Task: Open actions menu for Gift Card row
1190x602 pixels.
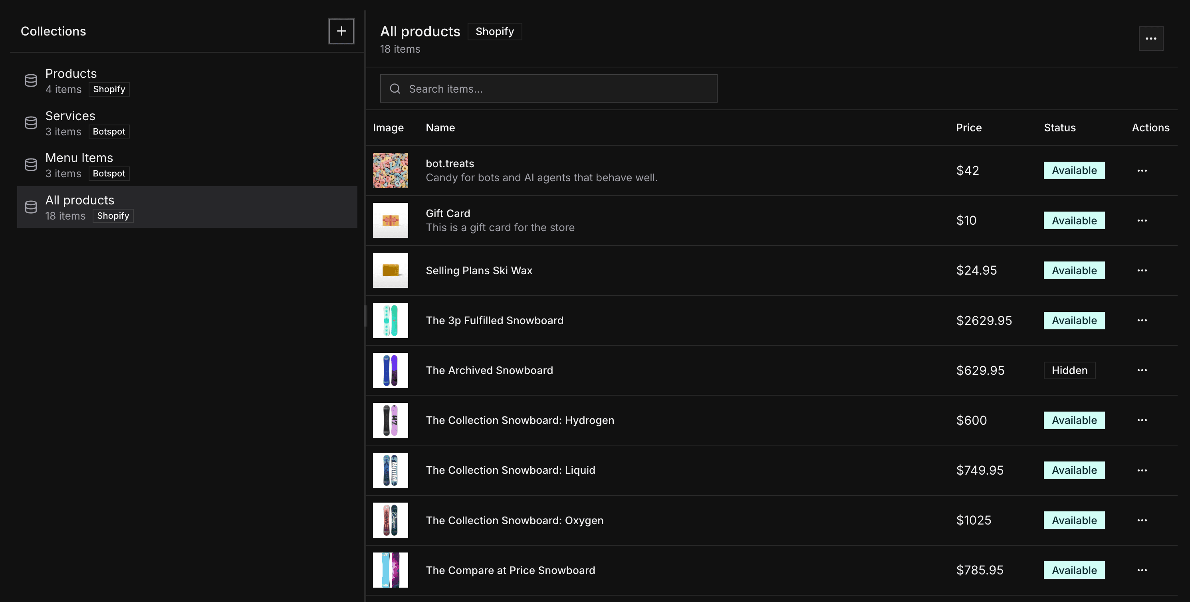Action: coord(1142,220)
